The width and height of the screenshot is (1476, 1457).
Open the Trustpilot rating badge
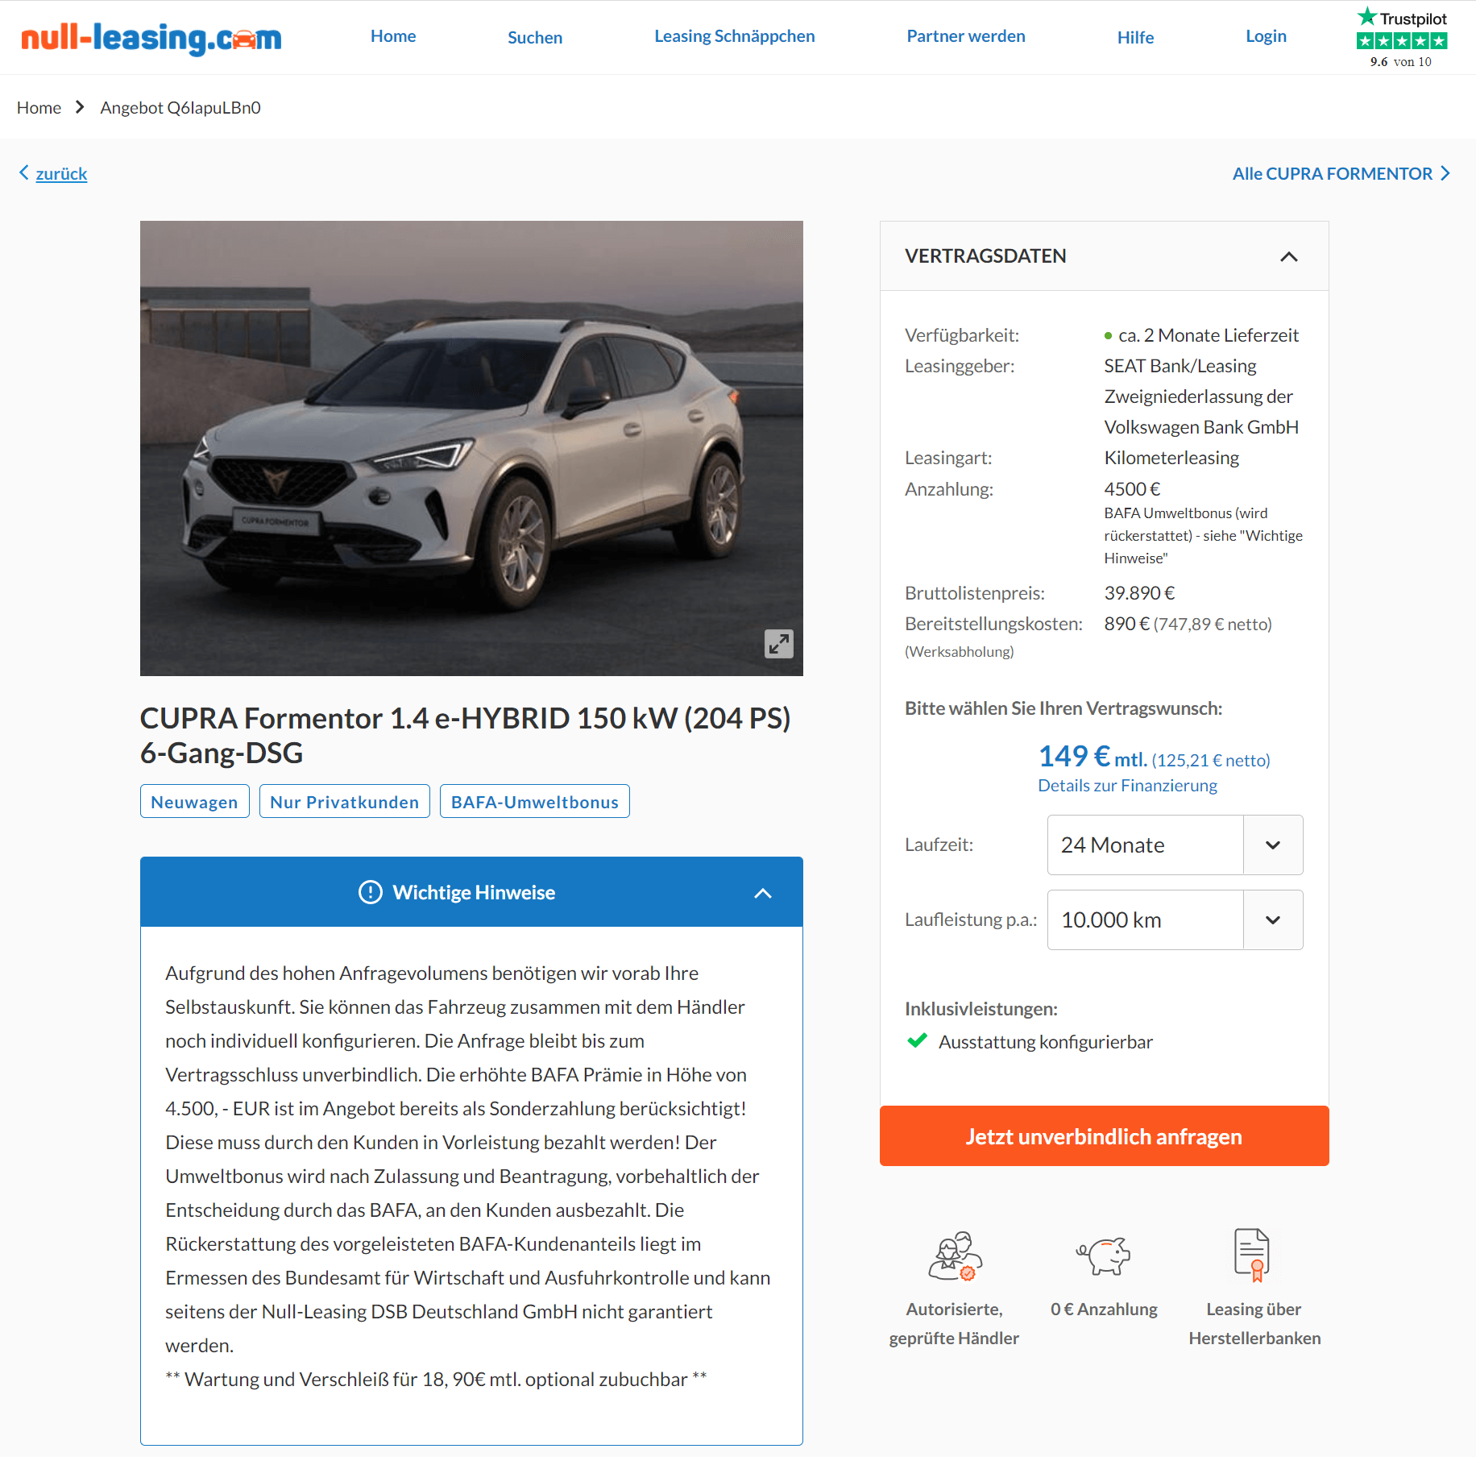tap(1402, 38)
